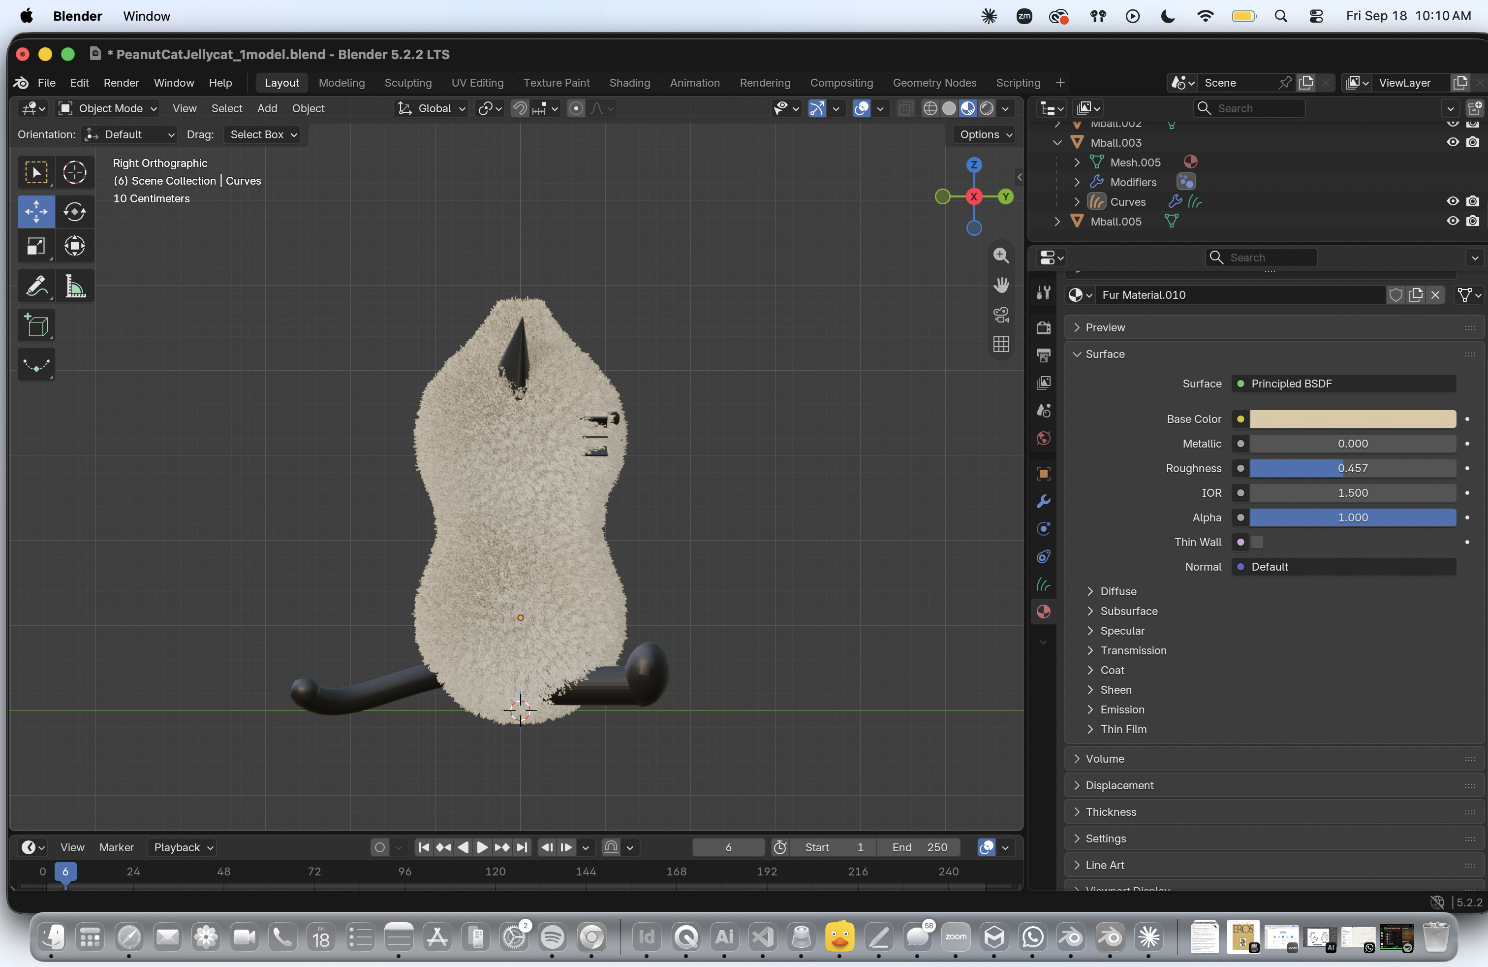This screenshot has width=1488, height=967.
Task: Open the Material properties tab
Action: pos(1044,612)
